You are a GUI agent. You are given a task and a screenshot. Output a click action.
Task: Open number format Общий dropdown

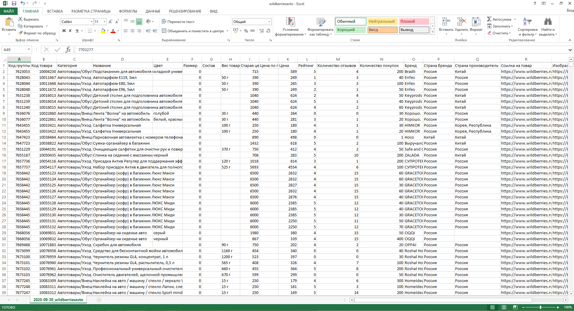coord(269,22)
